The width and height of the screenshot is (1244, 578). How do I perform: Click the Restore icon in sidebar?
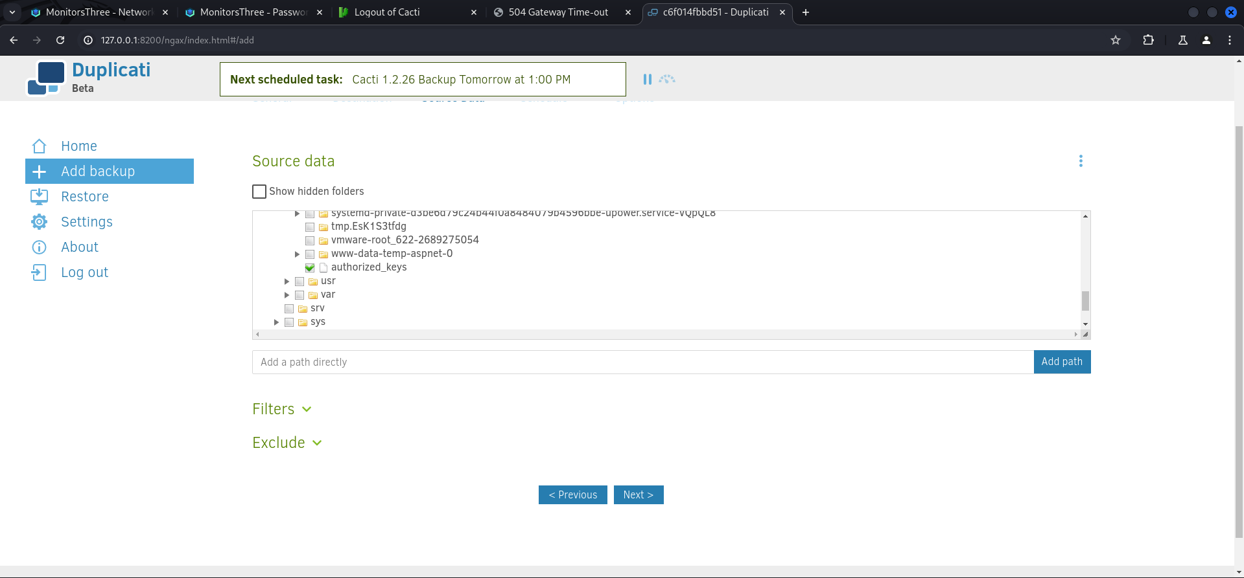pyautogui.click(x=39, y=197)
